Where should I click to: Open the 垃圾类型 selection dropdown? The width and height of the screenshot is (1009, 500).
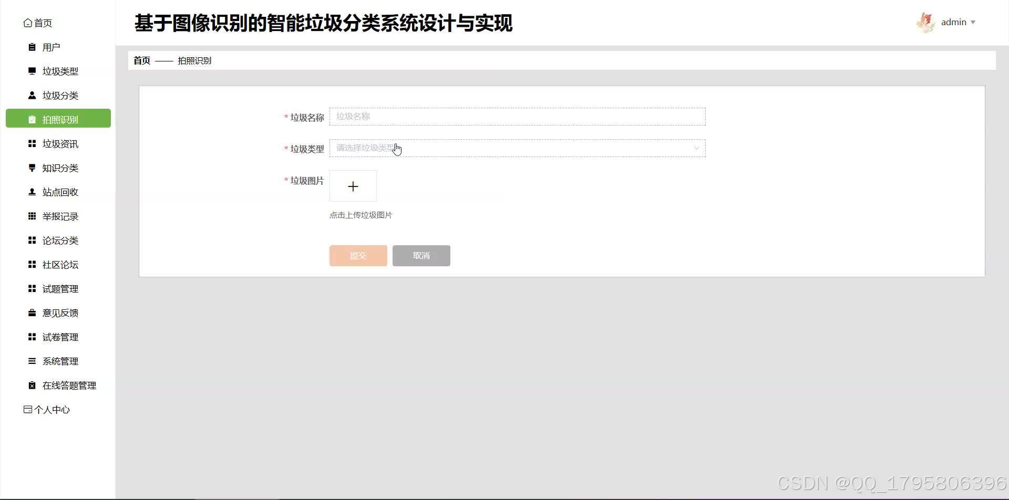[x=517, y=148]
